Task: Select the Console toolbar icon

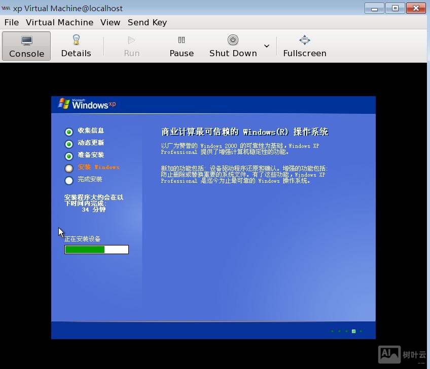Action: pyautogui.click(x=26, y=40)
